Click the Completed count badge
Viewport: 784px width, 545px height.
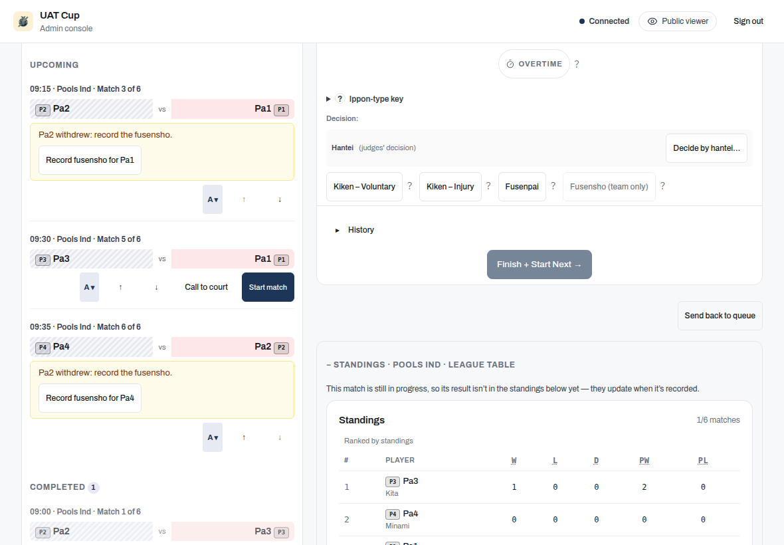[x=94, y=487]
